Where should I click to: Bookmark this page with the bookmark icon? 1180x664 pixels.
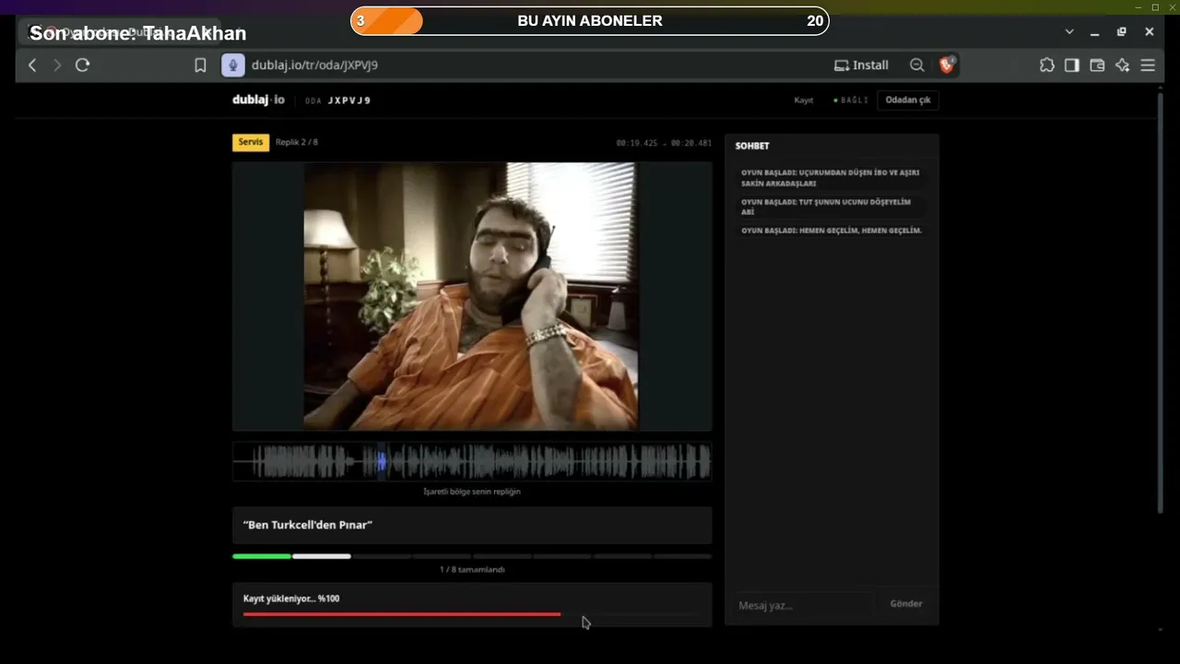tap(200, 65)
